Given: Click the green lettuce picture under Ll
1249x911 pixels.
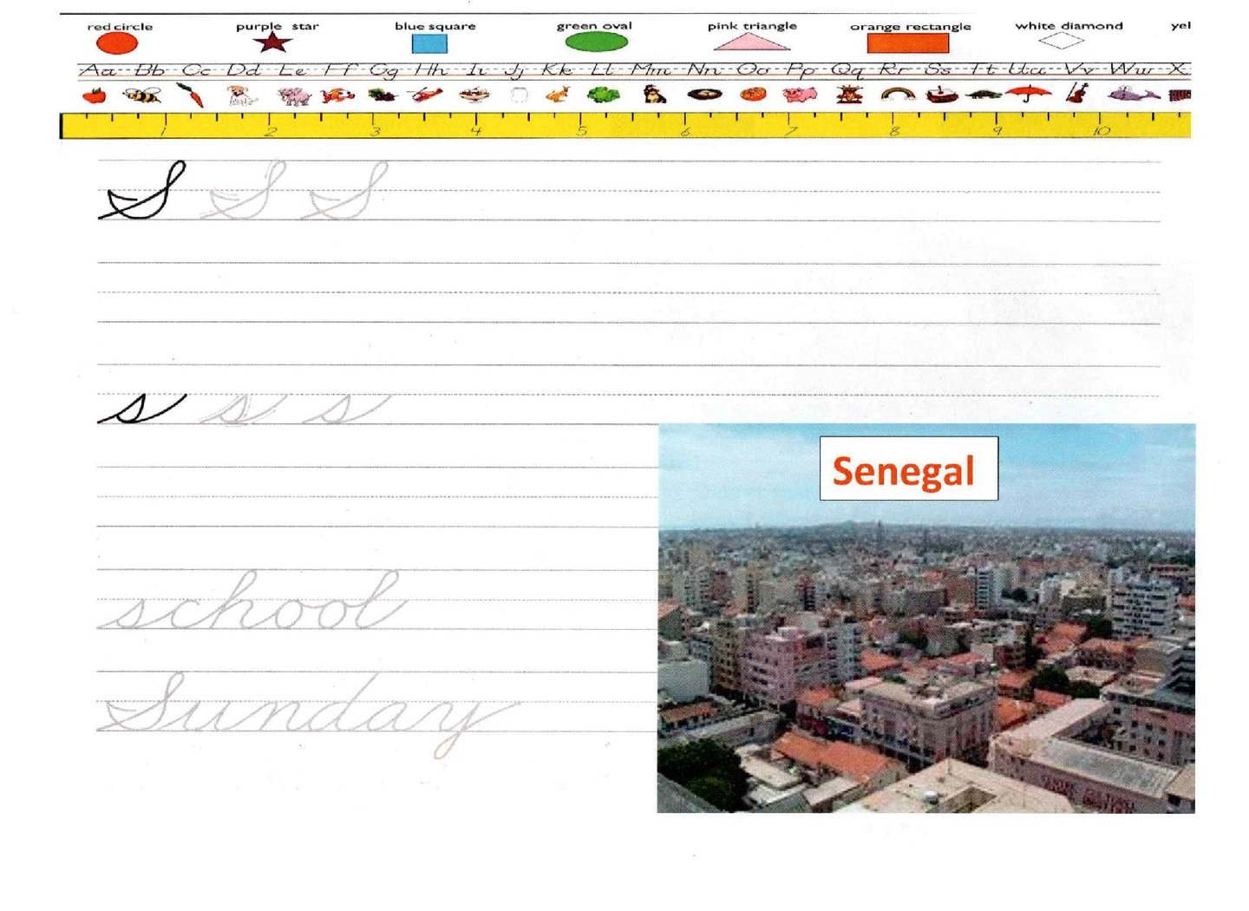Looking at the screenshot, I should click(x=604, y=95).
